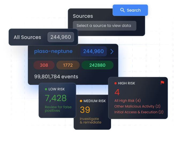This screenshot has width=174, height=143.
Task: Click the red High Risk flag icon
Action: click(x=162, y=83)
